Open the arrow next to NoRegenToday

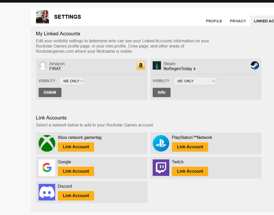[194, 69]
